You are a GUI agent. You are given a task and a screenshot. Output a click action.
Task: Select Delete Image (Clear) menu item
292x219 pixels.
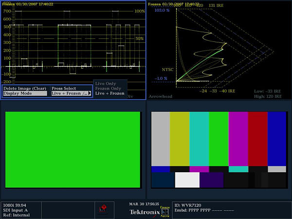(x=25, y=88)
